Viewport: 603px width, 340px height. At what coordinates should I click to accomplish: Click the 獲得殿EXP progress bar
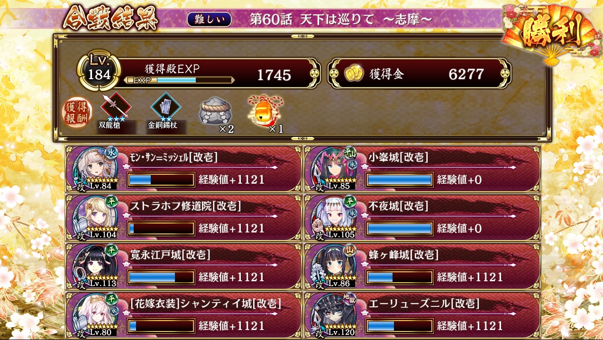coord(180,80)
